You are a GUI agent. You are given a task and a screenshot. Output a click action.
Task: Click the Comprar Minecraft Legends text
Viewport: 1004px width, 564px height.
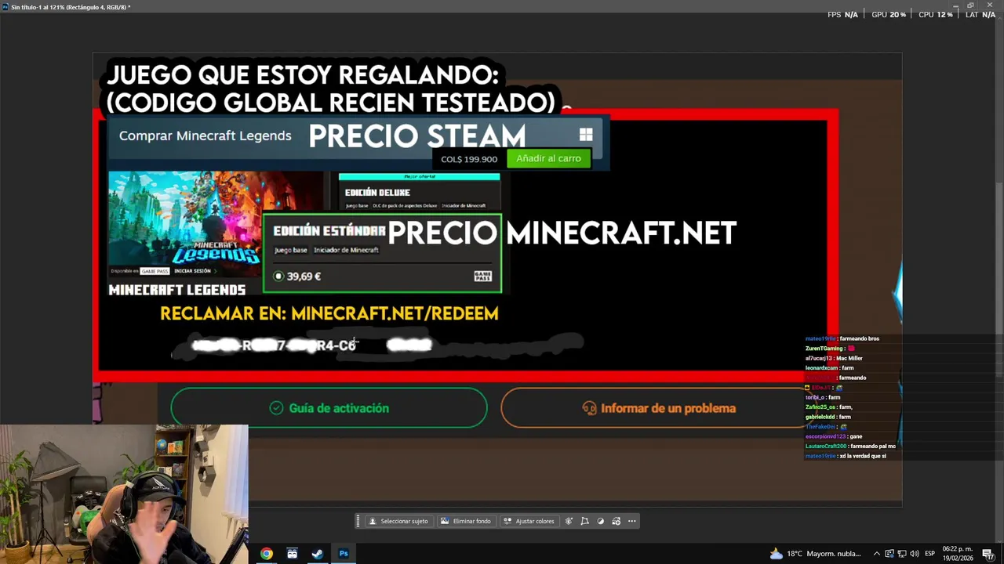click(x=205, y=136)
